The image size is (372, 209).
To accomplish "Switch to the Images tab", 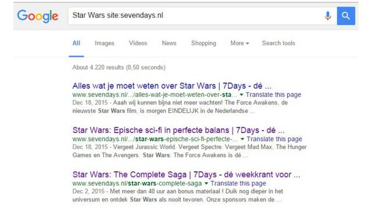I will [x=105, y=43].
